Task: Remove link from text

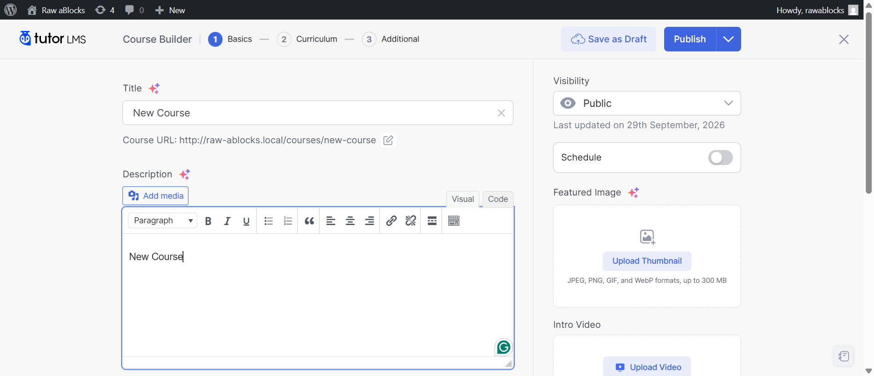Action: pyautogui.click(x=411, y=221)
